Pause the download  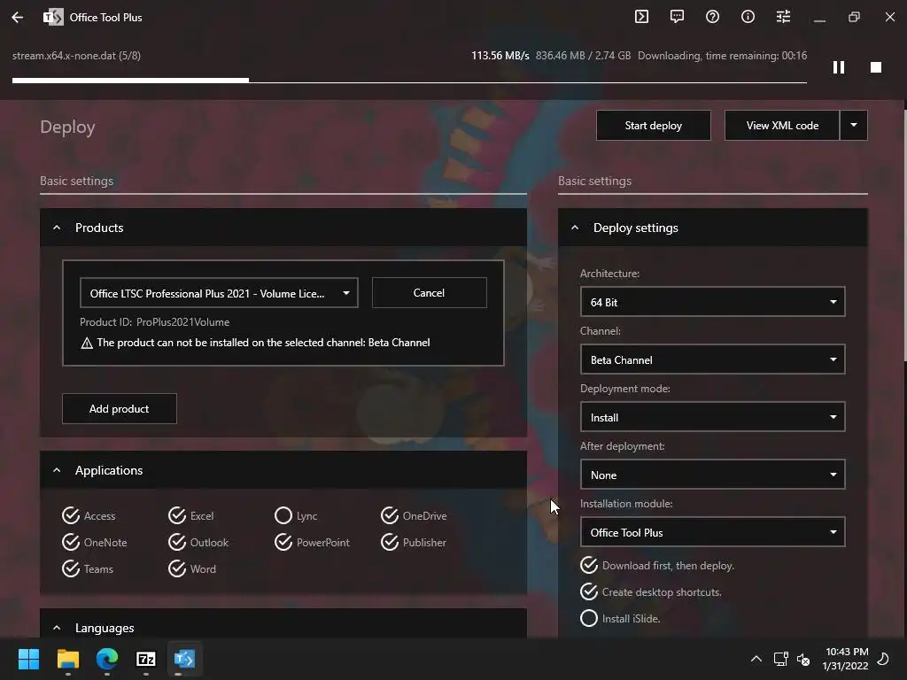pyautogui.click(x=839, y=67)
